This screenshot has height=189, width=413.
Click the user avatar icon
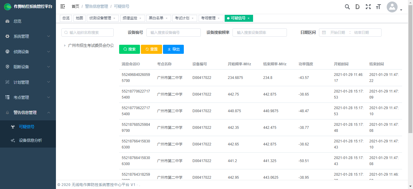click(x=392, y=7)
